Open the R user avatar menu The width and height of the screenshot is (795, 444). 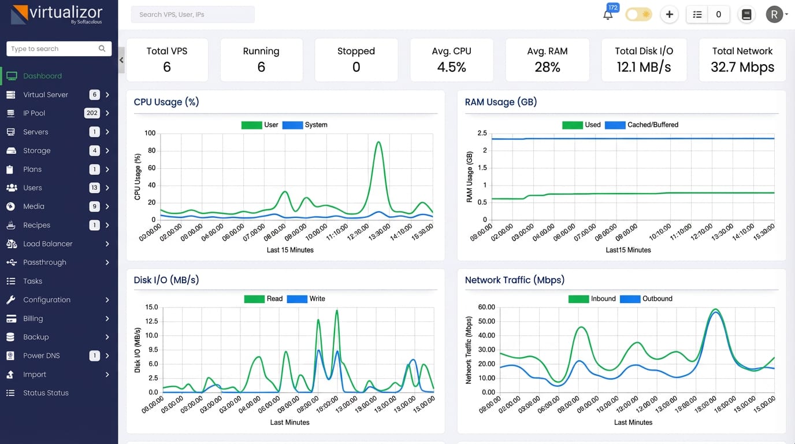point(774,14)
